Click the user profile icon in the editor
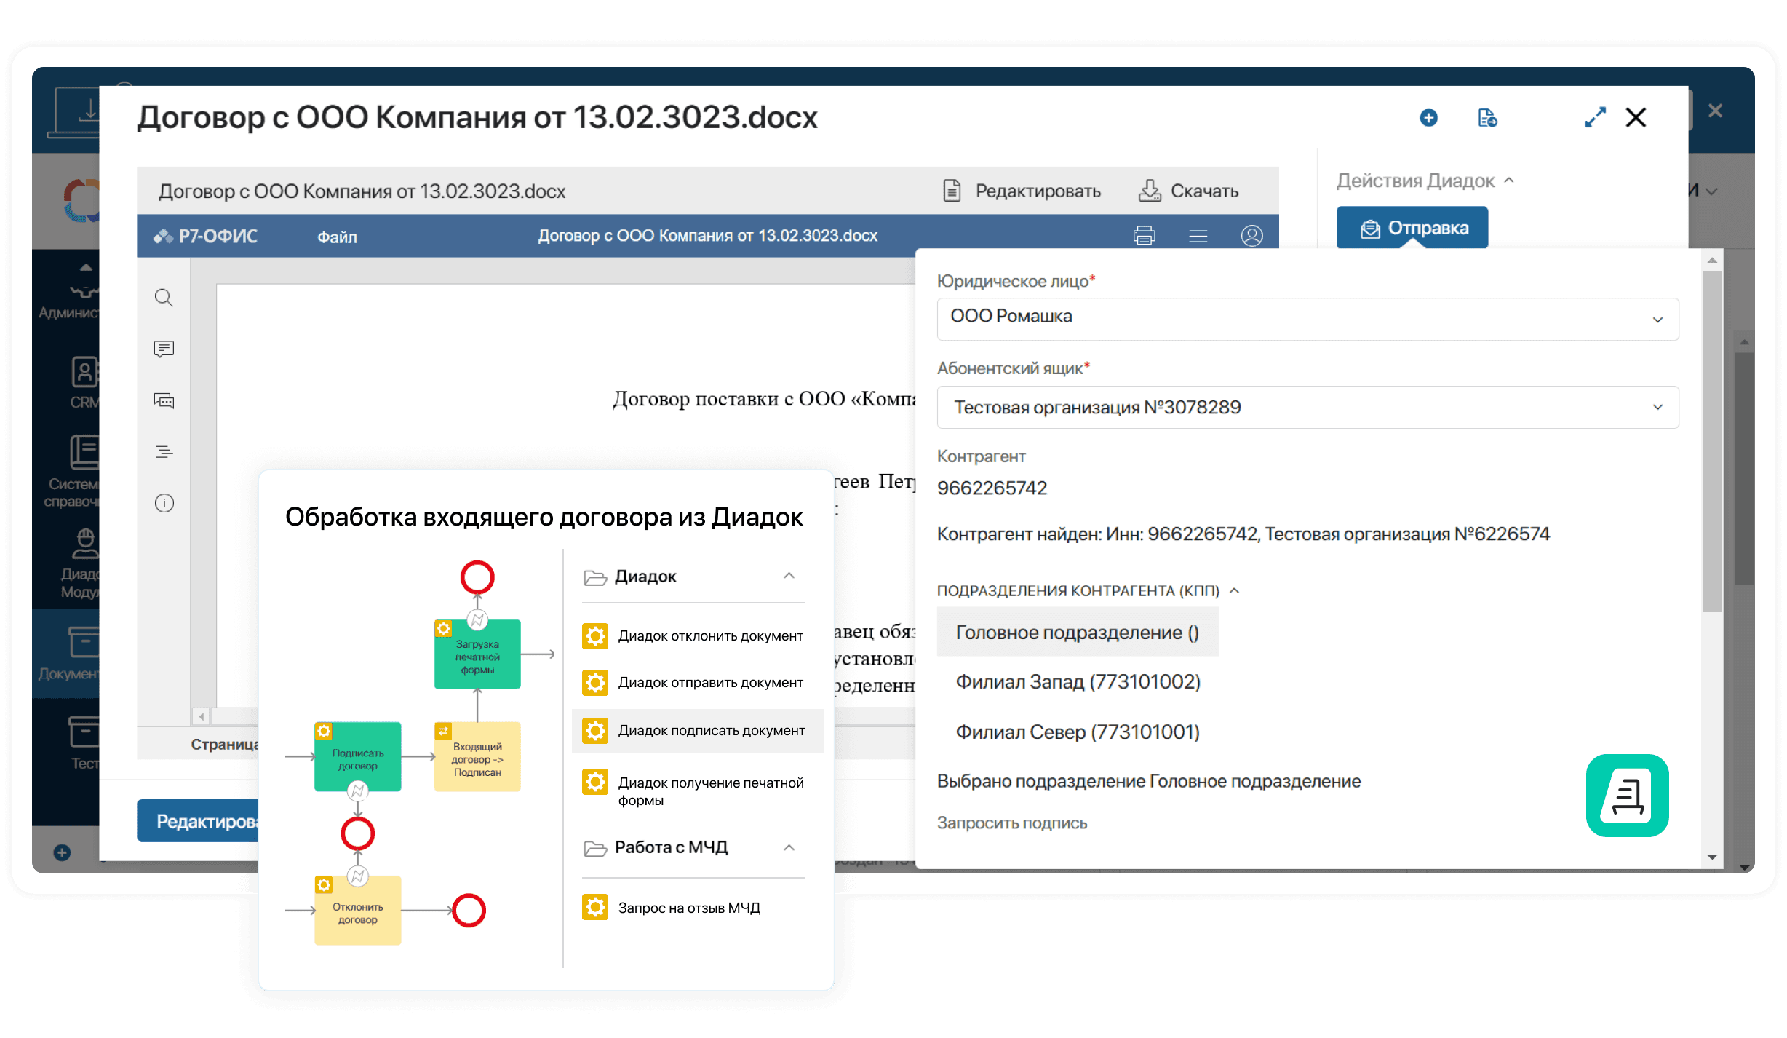 click(1251, 236)
